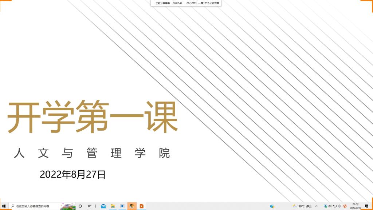Click the search highlight doodle in search box
The height and width of the screenshot is (210, 373).
click(x=68, y=206)
